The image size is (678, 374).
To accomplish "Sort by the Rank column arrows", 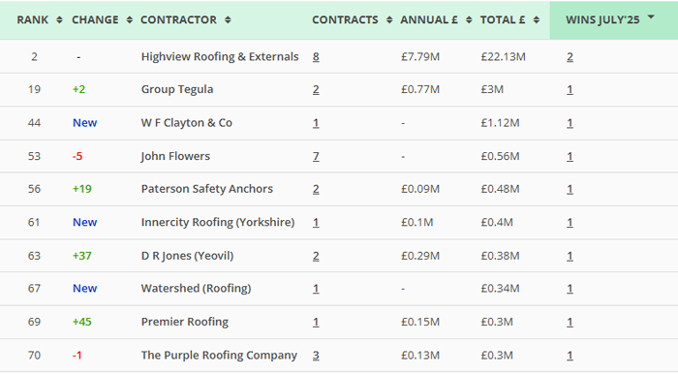I will pyautogui.click(x=59, y=20).
